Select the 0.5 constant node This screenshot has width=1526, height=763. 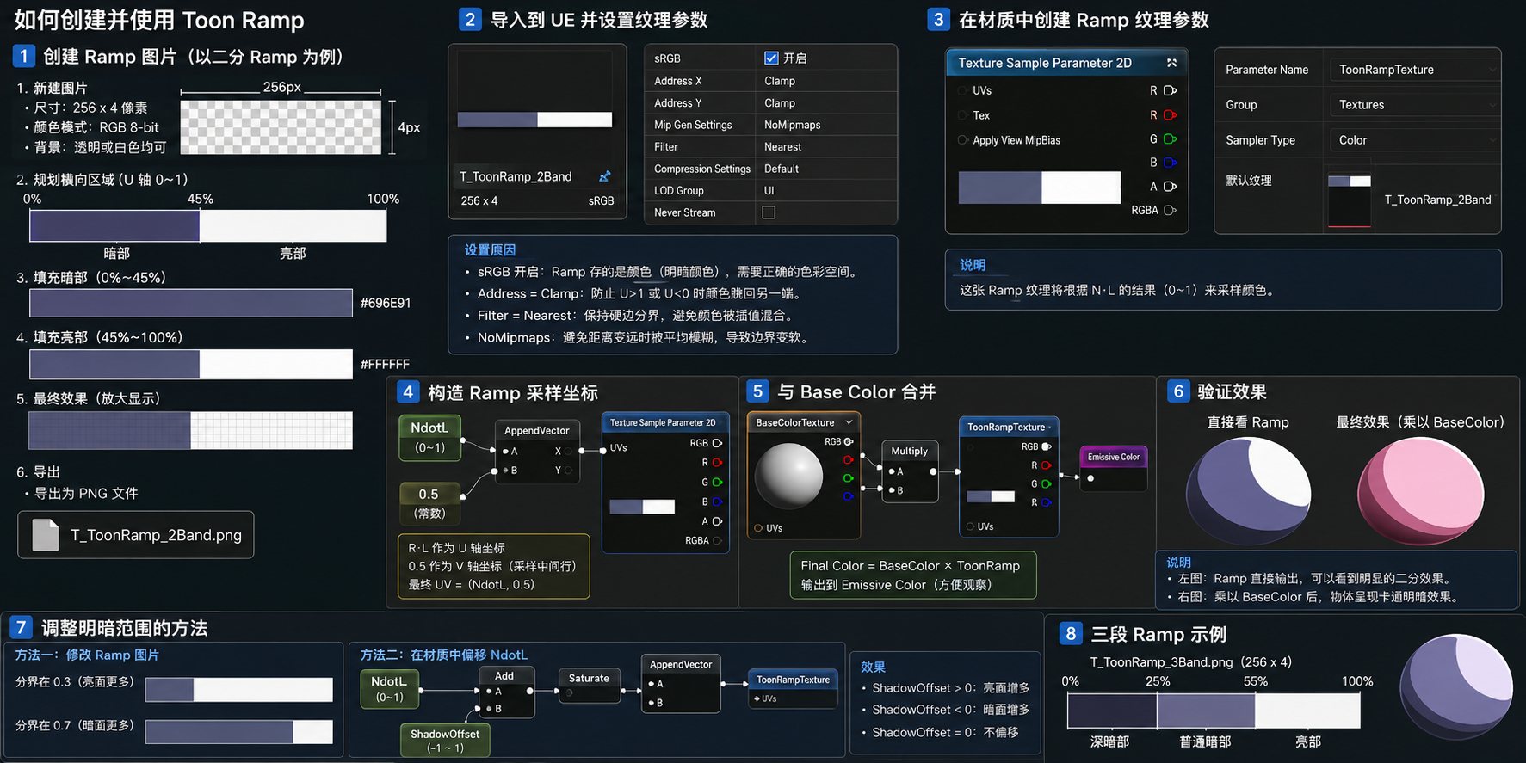coord(429,503)
